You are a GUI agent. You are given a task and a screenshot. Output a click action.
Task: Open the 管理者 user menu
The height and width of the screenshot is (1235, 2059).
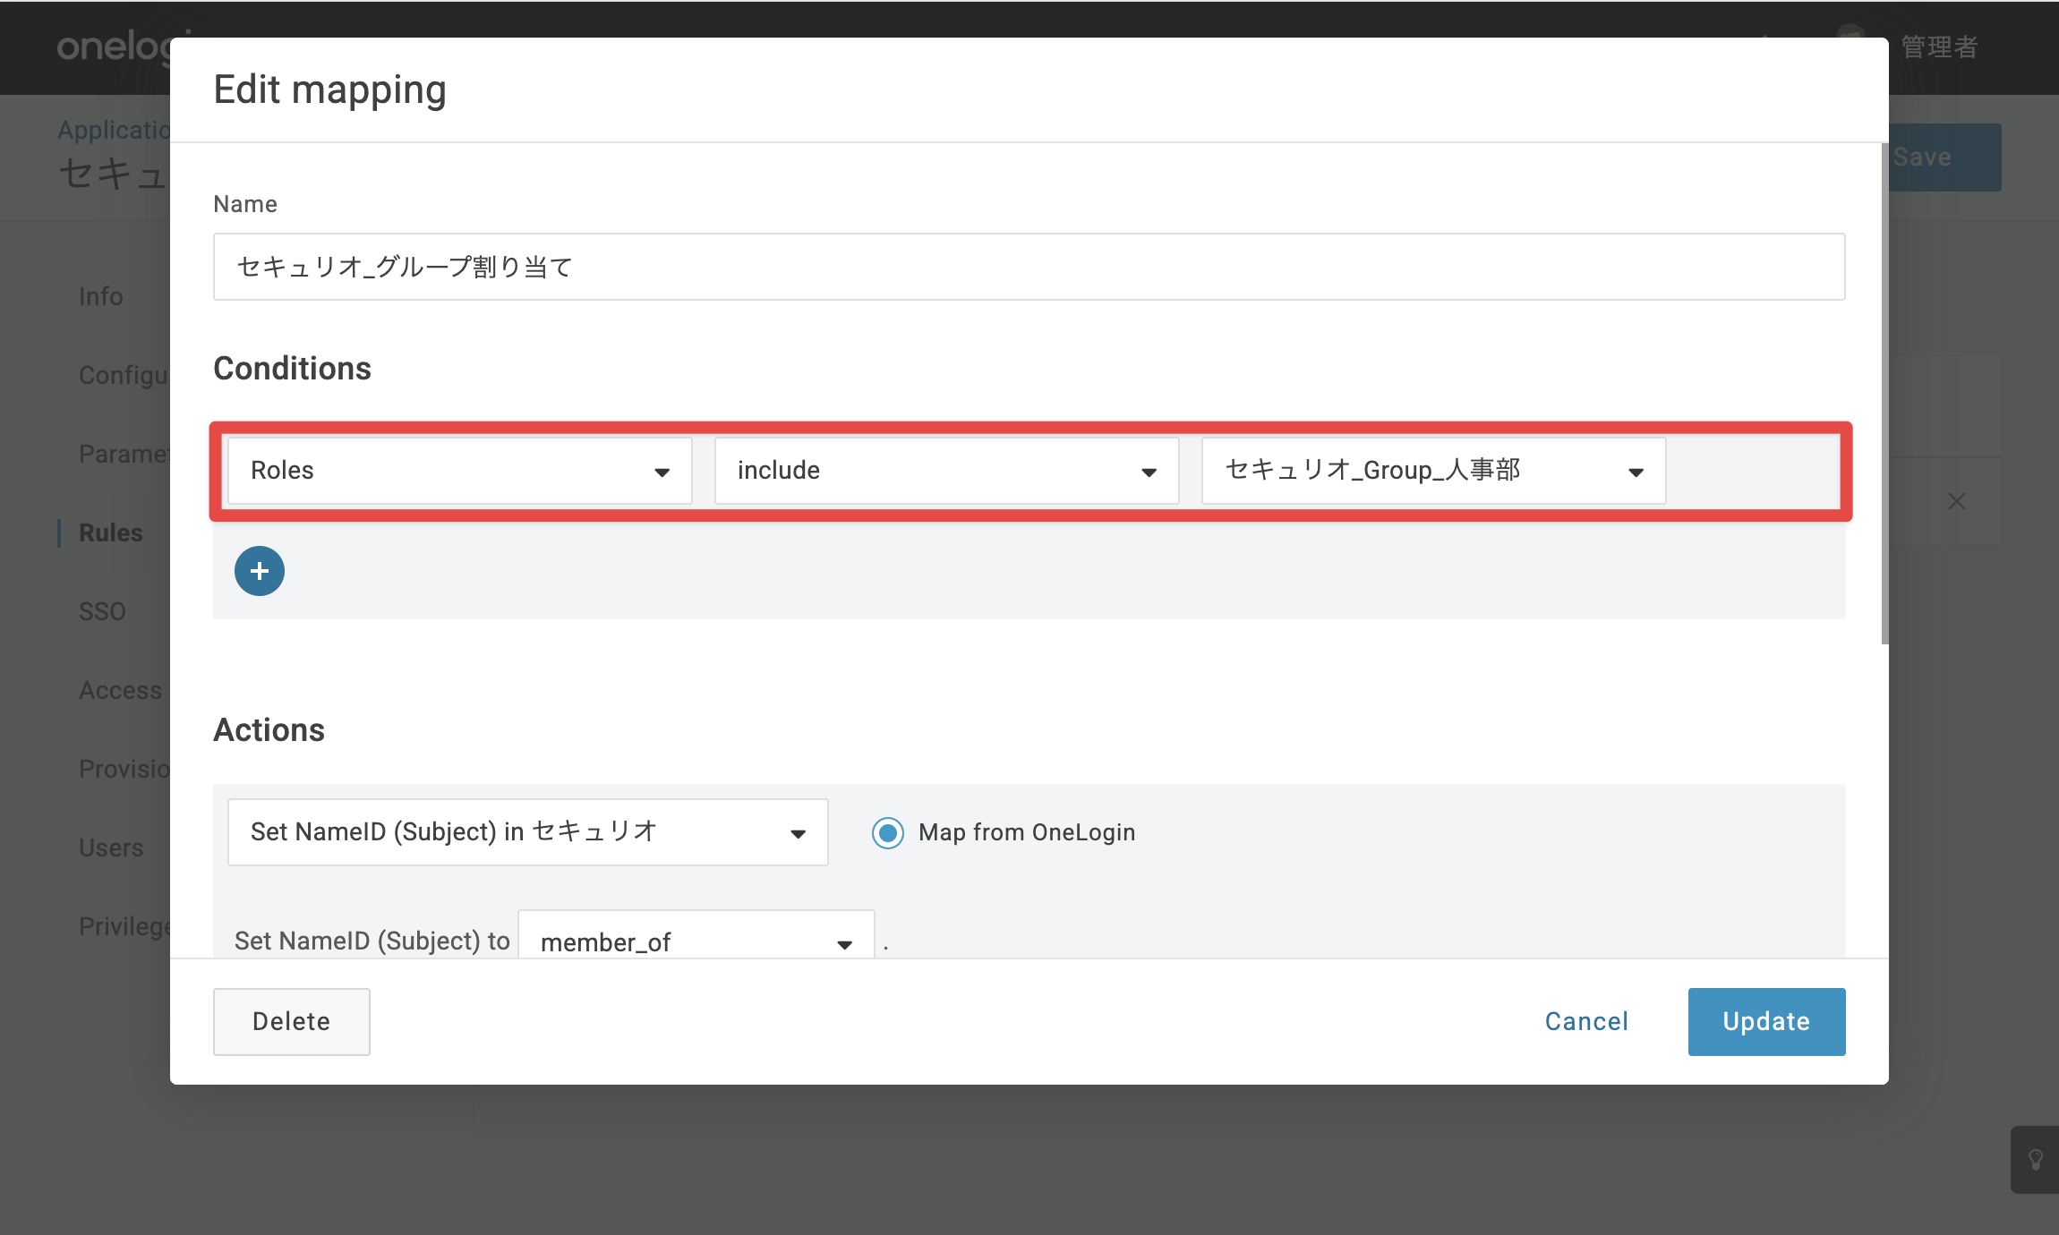(x=1939, y=47)
